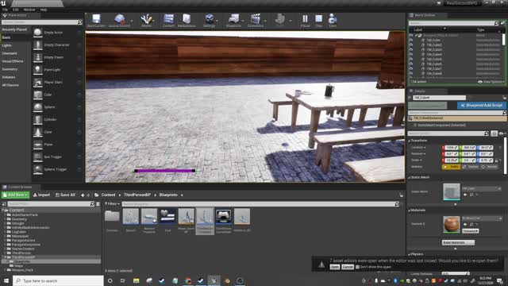
Task: Expand the ThirdPerson folder in tree
Action: 6,253
